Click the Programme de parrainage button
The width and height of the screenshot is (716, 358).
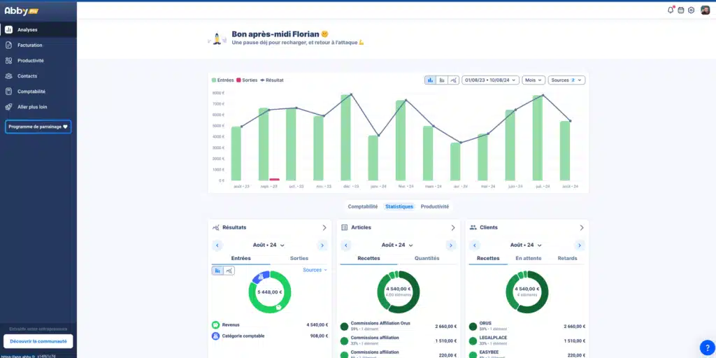[x=38, y=127]
